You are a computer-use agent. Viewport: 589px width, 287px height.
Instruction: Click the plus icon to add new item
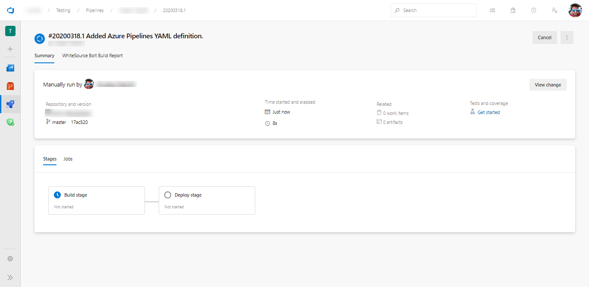coord(10,49)
